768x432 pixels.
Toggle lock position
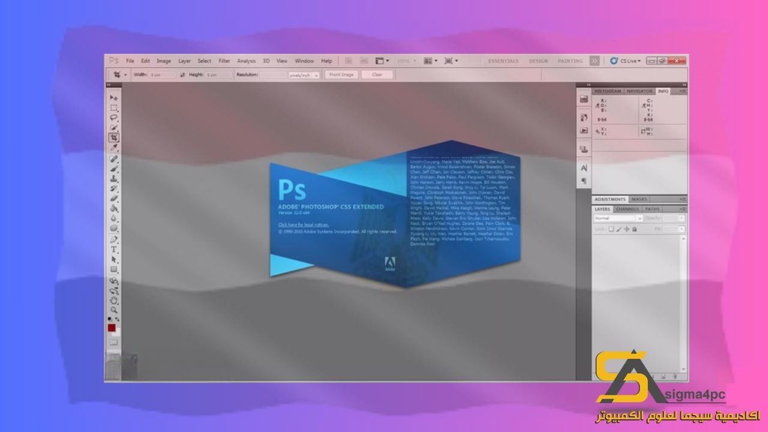pyautogui.click(x=626, y=229)
